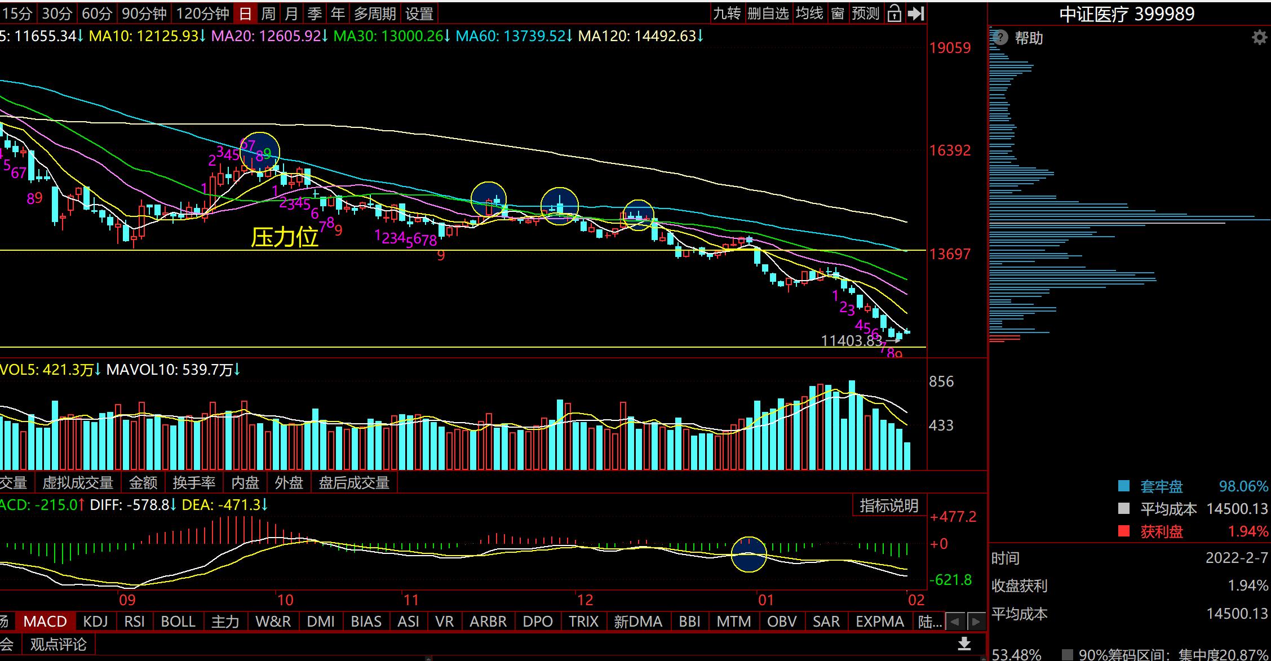The width and height of the screenshot is (1271, 661).
Task: Toggle 均线 moving average lines
Action: click(x=809, y=13)
